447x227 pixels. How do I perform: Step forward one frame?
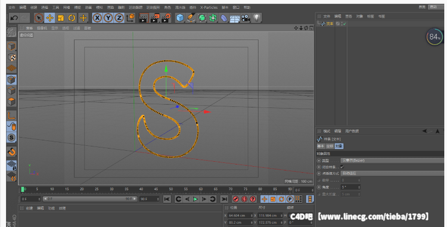tap(204, 199)
